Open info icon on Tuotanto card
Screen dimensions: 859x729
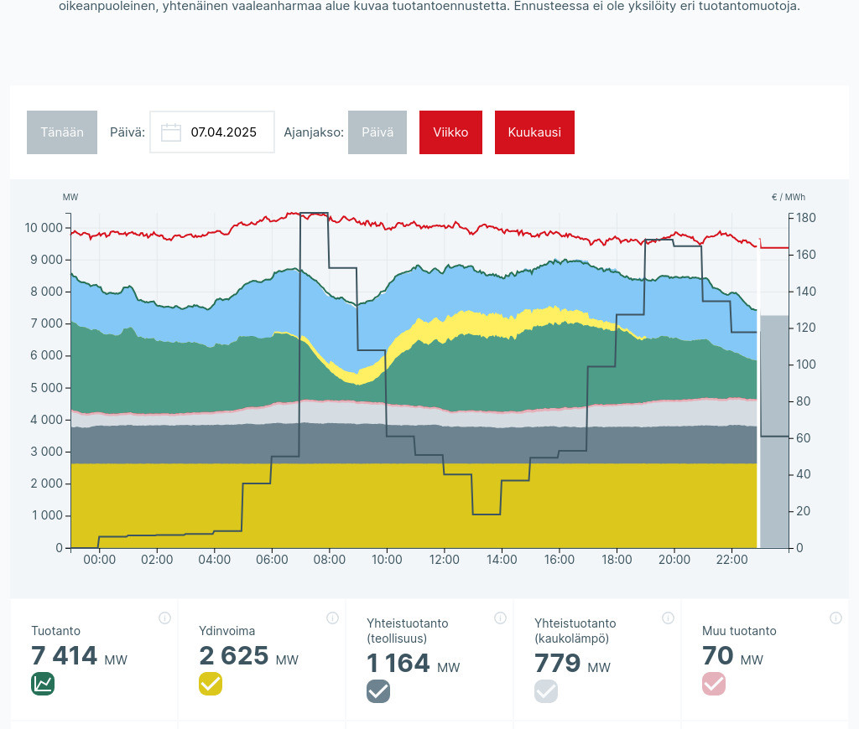164,618
